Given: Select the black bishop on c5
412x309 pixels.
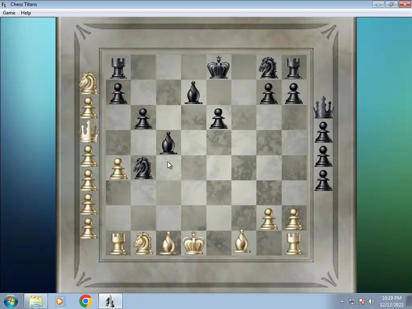Looking at the screenshot, I should (x=169, y=143).
